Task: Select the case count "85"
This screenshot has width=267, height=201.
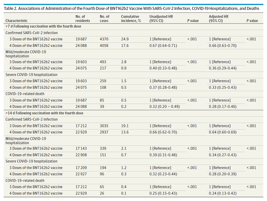Action: pyautogui.click(x=102, y=100)
